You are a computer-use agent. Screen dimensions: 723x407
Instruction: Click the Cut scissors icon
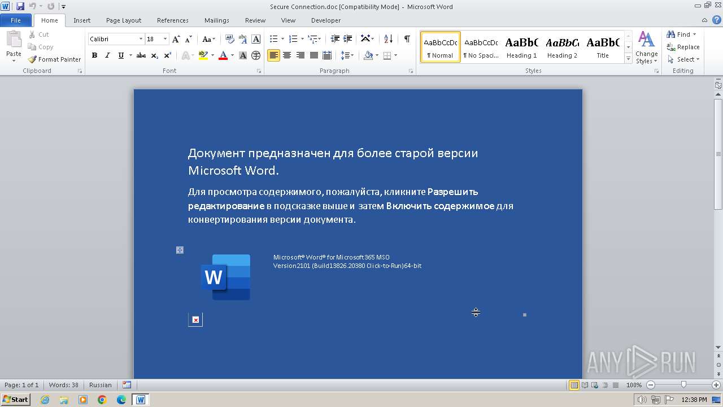click(x=32, y=34)
